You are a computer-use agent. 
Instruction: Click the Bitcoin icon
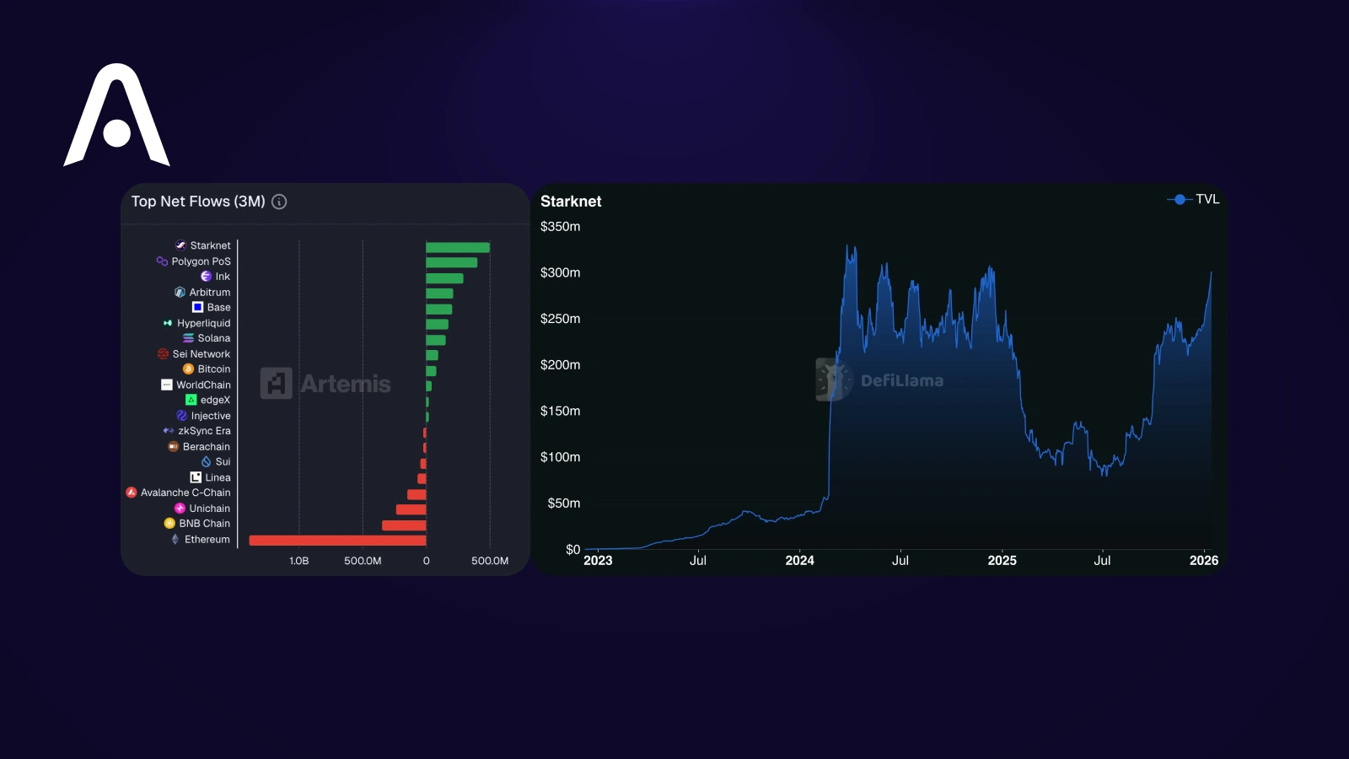coord(188,369)
